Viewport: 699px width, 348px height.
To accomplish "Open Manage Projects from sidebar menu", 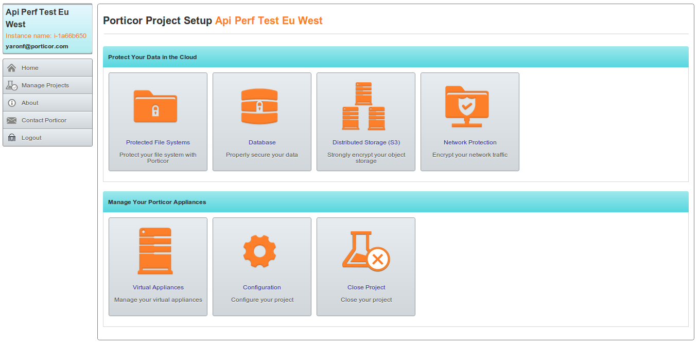I will coord(45,85).
